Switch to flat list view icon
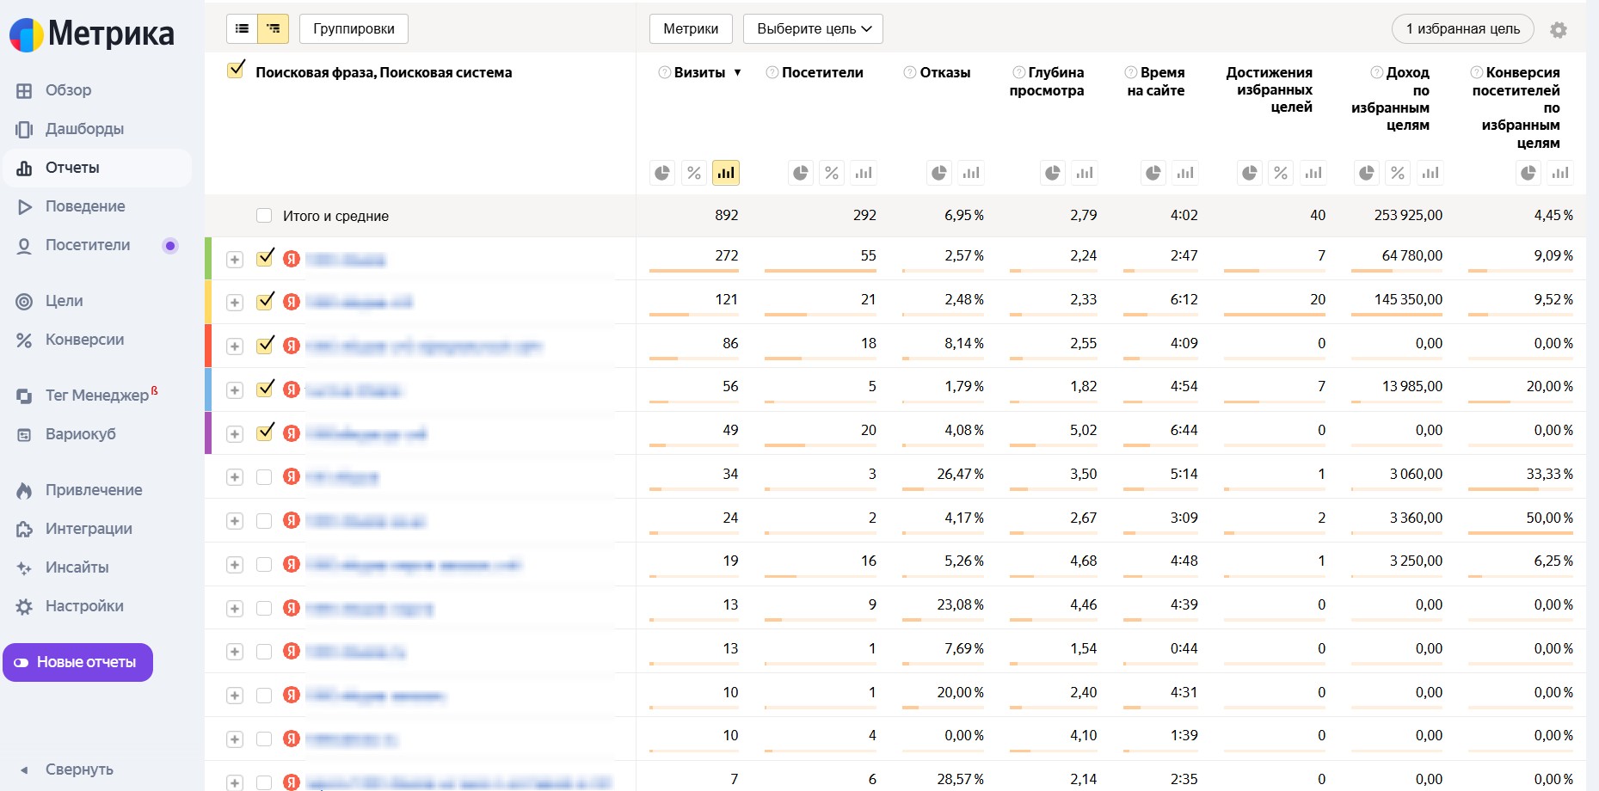Image resolution: width=1599 pixels, height=791 pixels. point(242,28)
